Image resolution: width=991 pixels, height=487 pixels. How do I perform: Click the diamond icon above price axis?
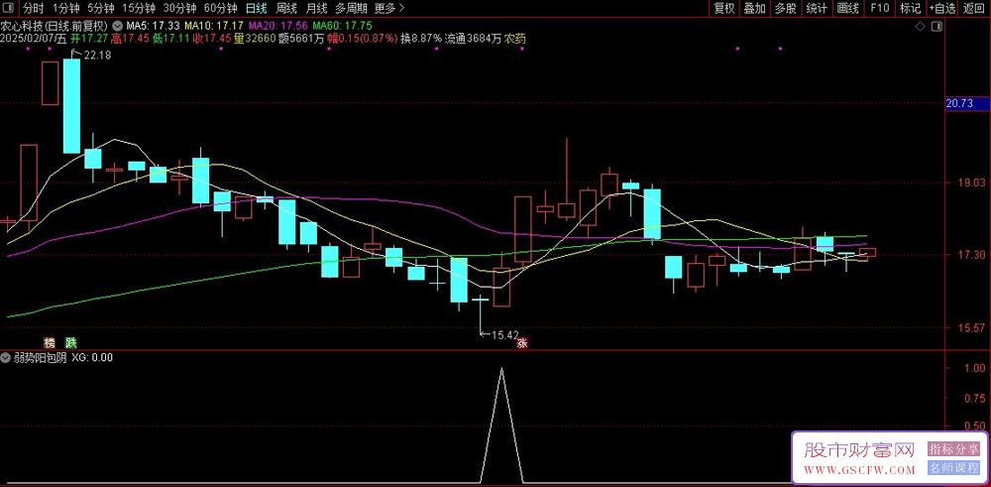point(921,27)
